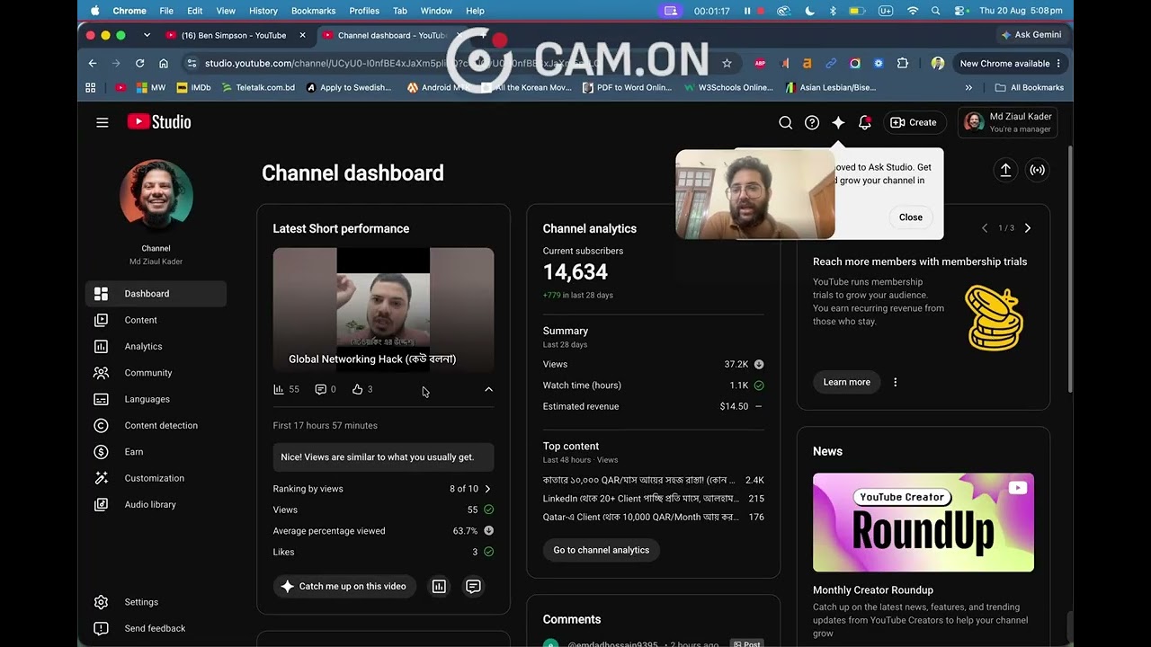Click the Chrome home button
Image resolution: width=1151 pixels, height=647 pixels.
click(164, 63)
